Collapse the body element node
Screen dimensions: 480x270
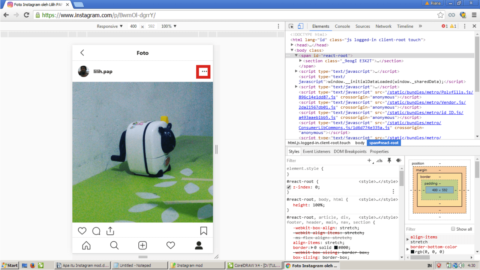[292, 50]
